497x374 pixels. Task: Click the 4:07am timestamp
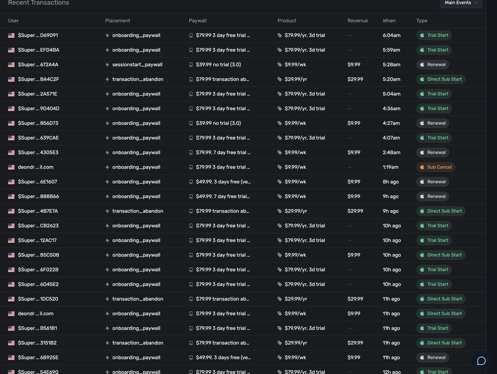[391, 138]
